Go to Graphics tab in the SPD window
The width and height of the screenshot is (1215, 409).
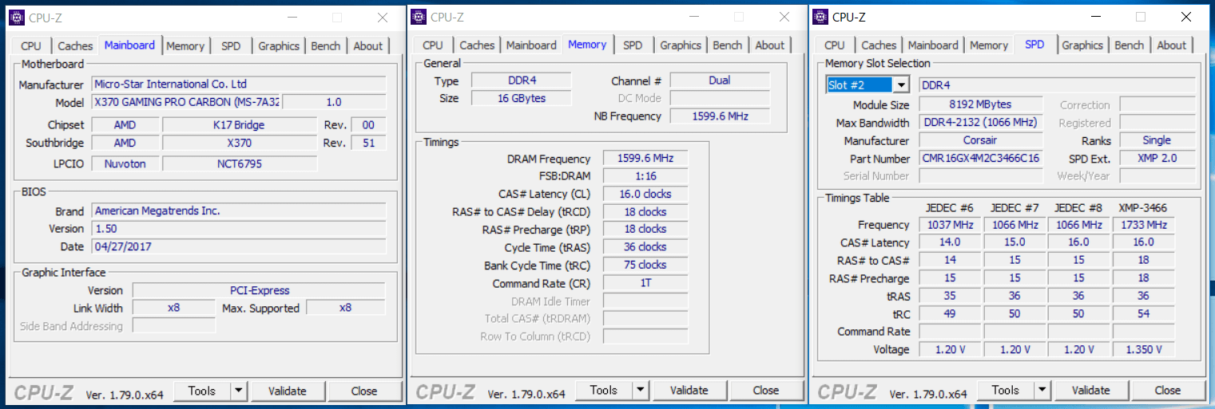(1082, 45)
